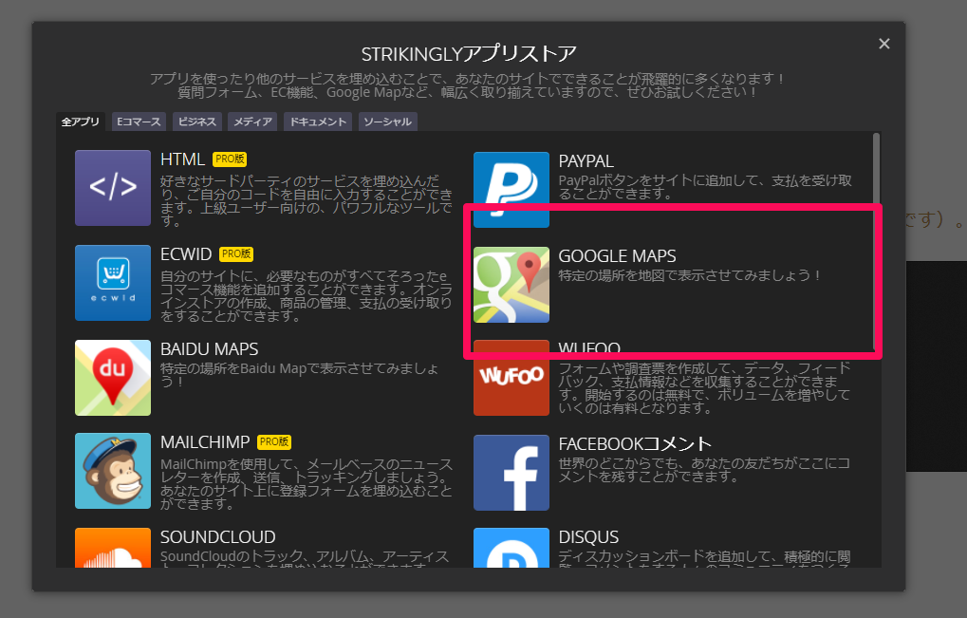Click the PRO版 badge beside ECWID

236,254
